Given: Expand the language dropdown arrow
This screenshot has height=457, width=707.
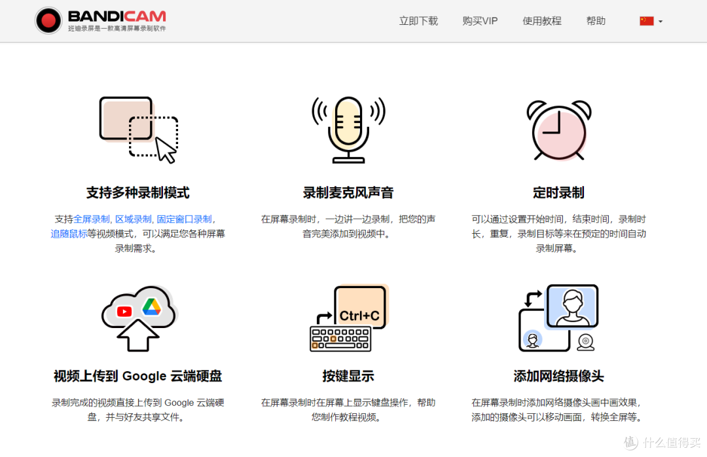Looking at the screenshot, I should pos(661,21).
